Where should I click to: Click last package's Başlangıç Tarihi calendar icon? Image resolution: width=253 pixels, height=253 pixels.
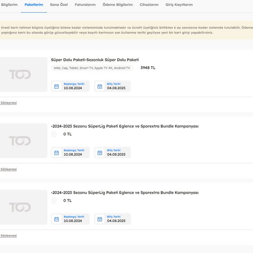[x=57, y=219]
